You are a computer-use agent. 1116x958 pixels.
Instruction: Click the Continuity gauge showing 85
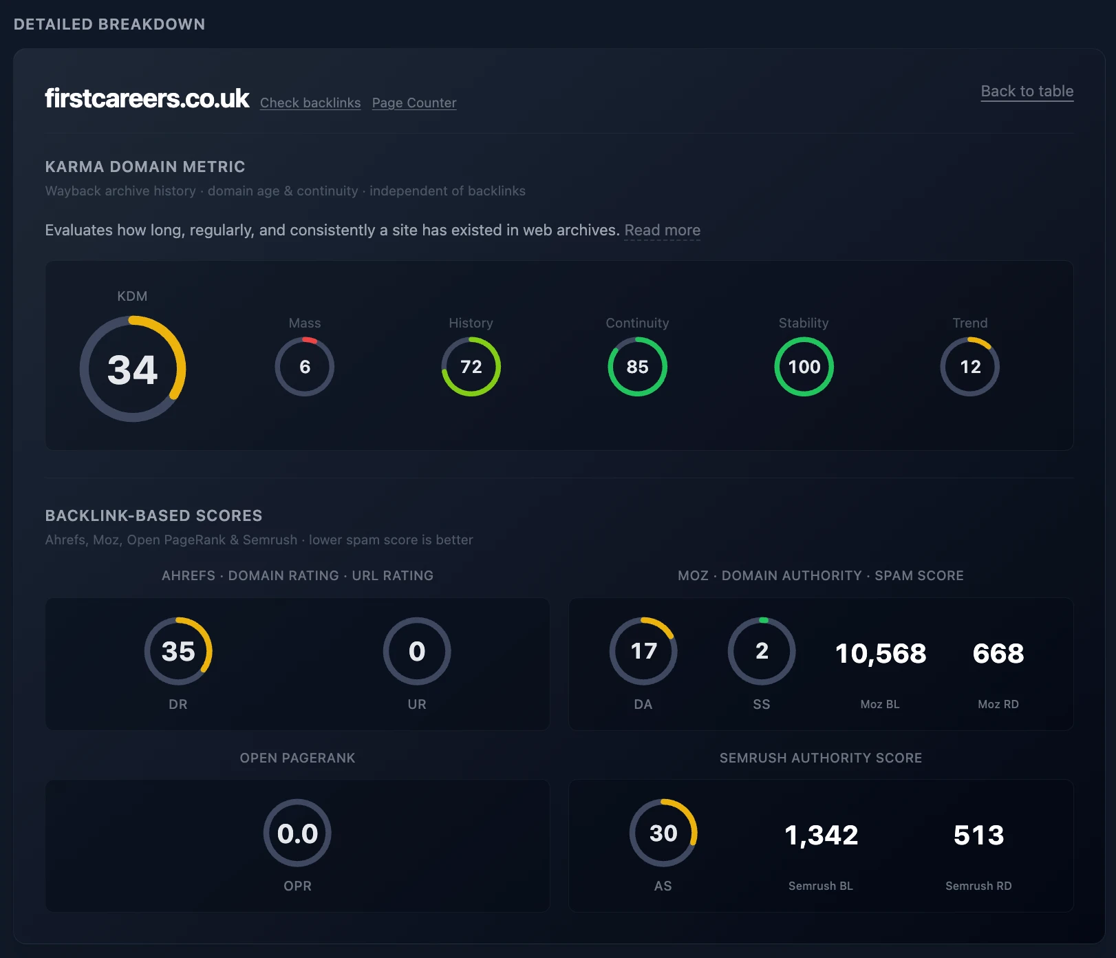[638, 367]
